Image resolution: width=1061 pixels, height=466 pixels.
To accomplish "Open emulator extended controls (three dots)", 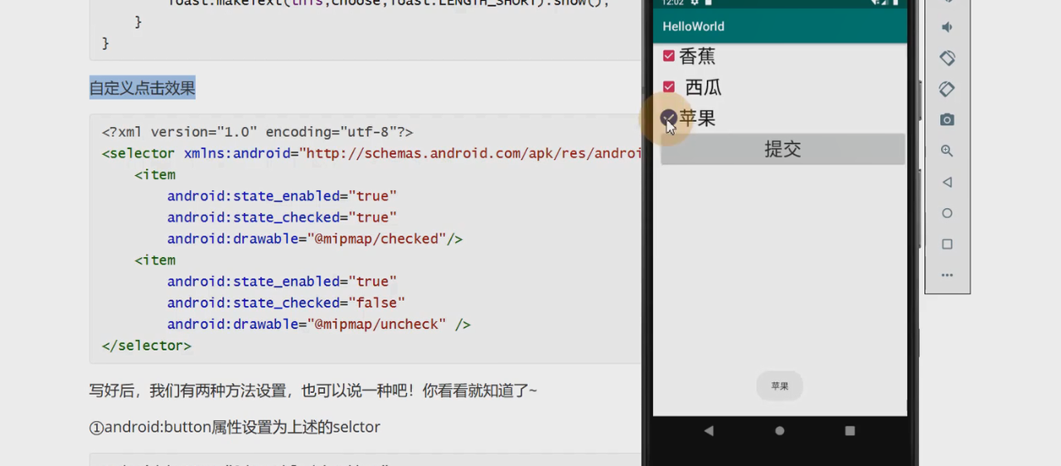I will pos(947,275).
